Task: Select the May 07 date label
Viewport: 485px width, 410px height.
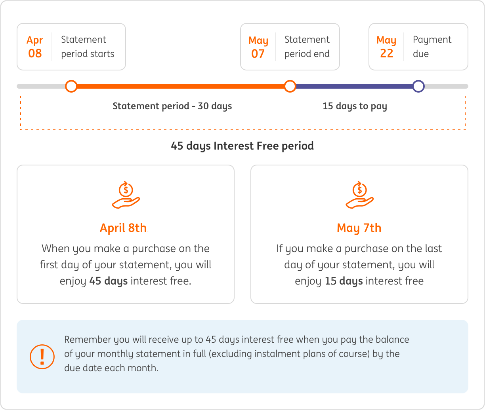Action: click(x=258, y=47)
